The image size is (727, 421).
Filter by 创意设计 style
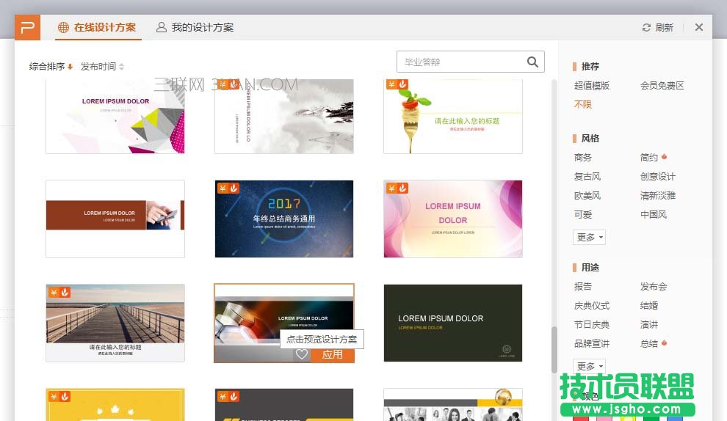[x=658, y=177]
